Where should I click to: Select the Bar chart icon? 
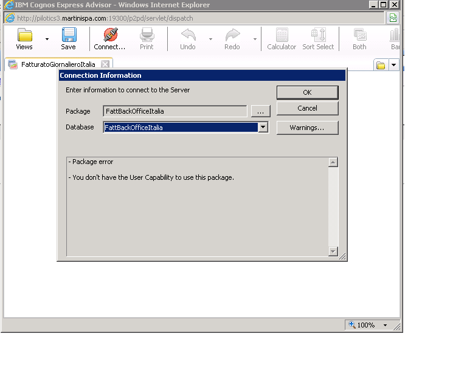pos(394,35)
